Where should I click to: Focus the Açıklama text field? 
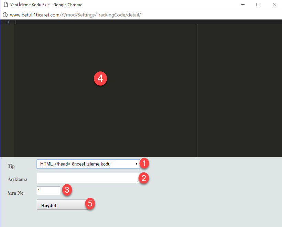86,178
